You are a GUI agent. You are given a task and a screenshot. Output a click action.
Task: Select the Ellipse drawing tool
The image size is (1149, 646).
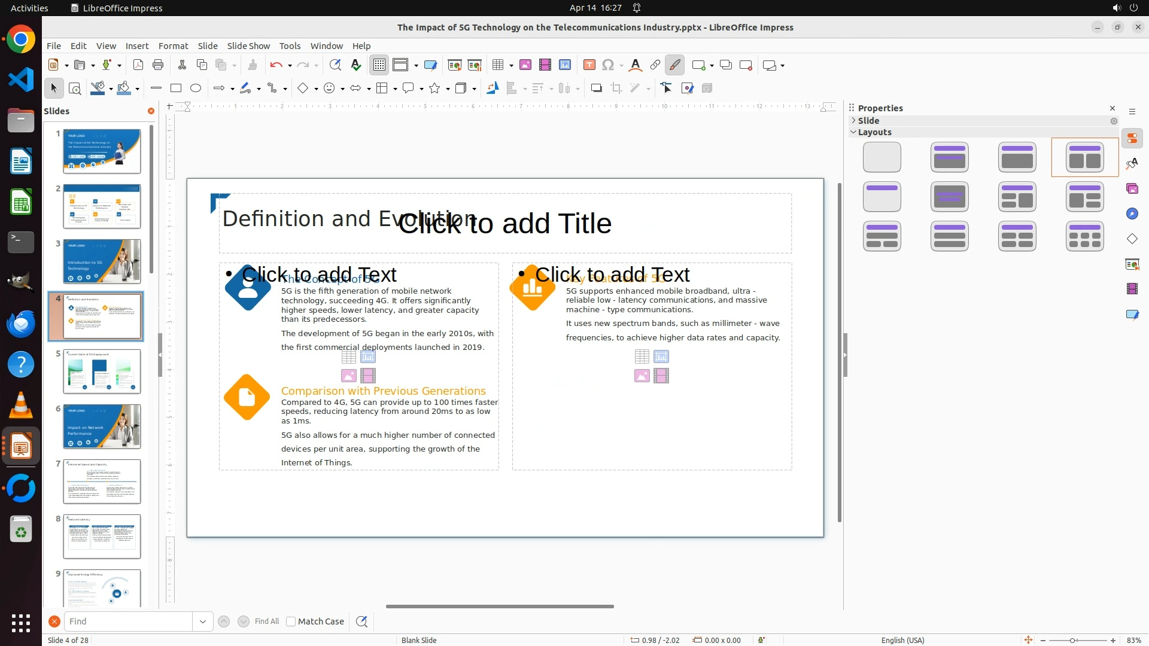(x=196, y=89)
